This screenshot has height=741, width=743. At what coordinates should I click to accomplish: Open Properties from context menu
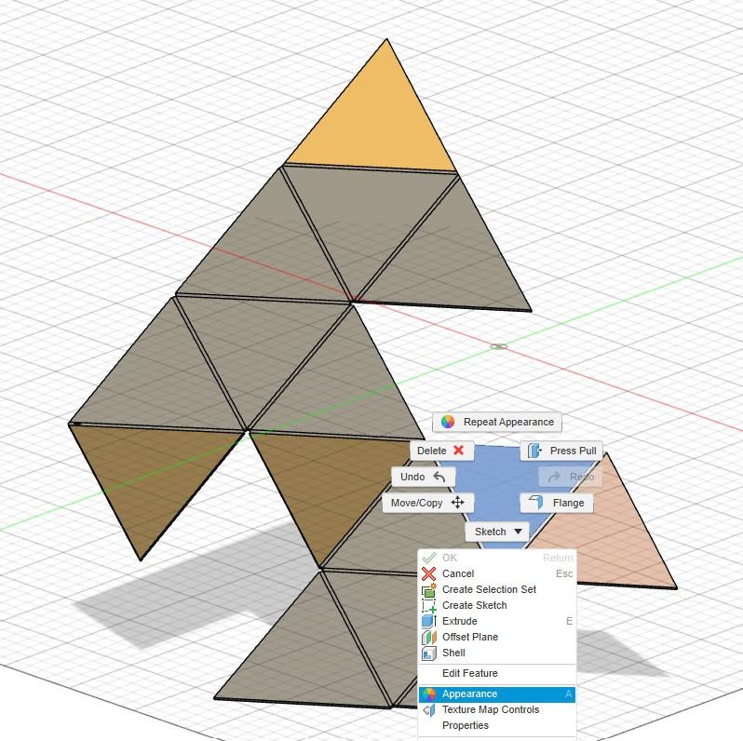coord(497,725)
